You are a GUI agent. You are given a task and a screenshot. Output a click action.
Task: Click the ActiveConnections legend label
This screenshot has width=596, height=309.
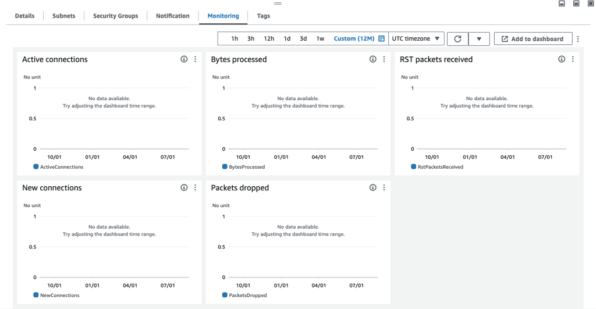(62, 167)
